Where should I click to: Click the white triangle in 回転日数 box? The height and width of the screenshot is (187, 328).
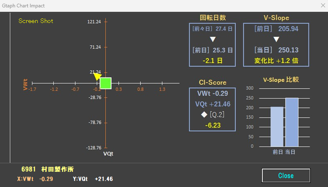[213, 39]
